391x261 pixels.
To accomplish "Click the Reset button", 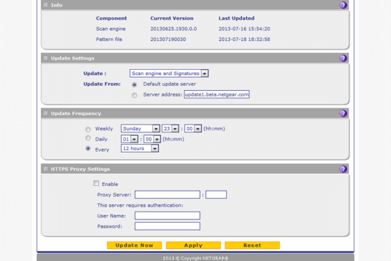I will [x=252, y=245].
